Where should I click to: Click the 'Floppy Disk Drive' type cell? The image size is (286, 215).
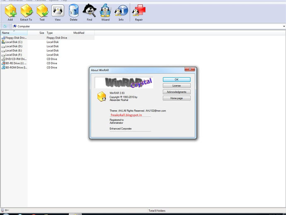click(57, 38)
